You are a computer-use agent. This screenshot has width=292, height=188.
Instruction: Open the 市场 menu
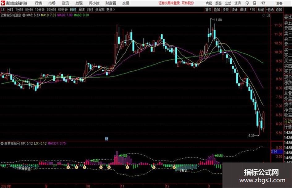(52, 3)
